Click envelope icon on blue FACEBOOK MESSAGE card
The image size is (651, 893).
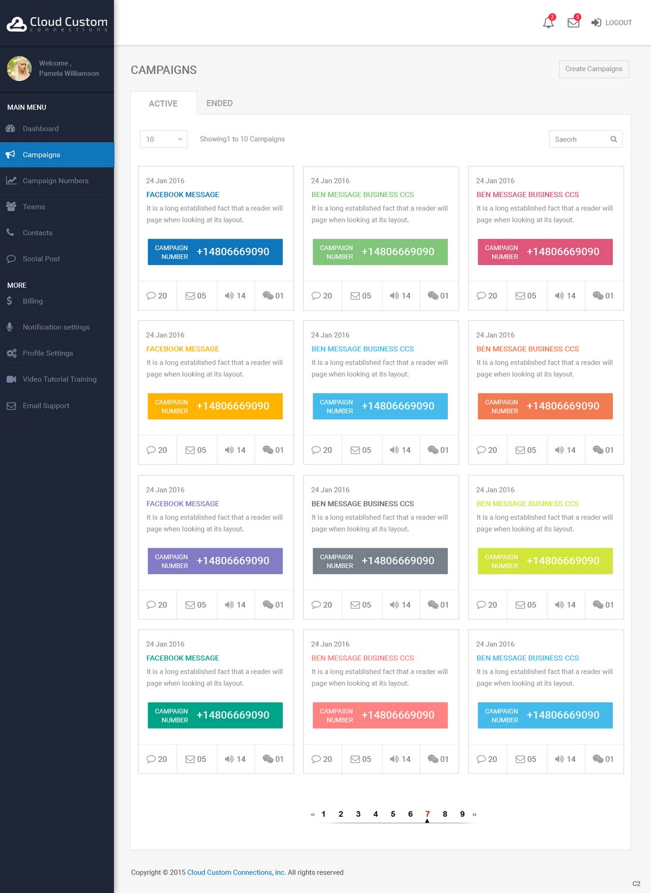tap(190, 296)
